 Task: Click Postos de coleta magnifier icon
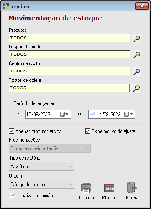coord(136,88)
